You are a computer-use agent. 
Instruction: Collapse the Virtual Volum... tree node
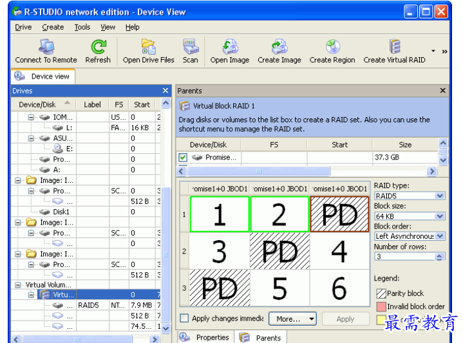18,285
